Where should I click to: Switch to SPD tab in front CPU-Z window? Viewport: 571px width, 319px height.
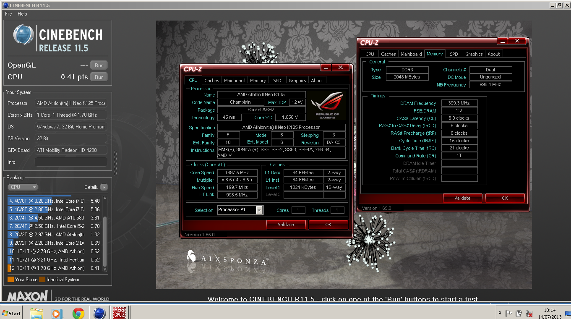277,81
